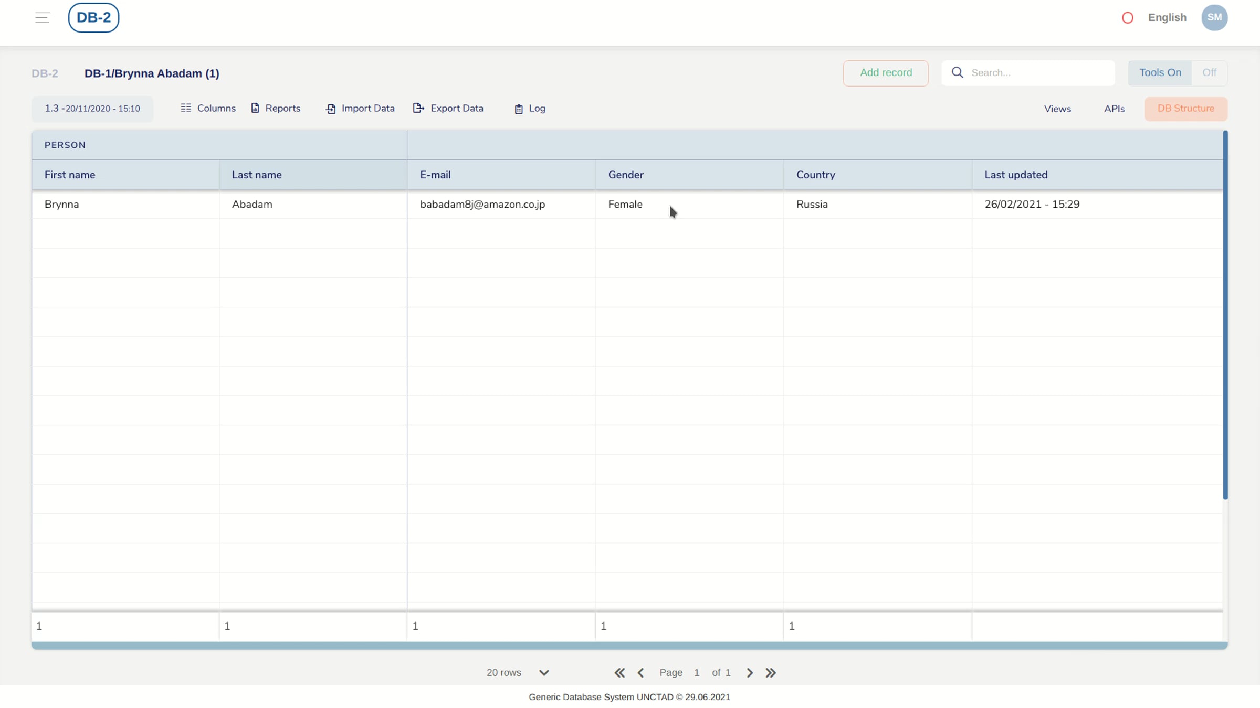
Task: Open the Reports menu
Action: click(276, 108)
